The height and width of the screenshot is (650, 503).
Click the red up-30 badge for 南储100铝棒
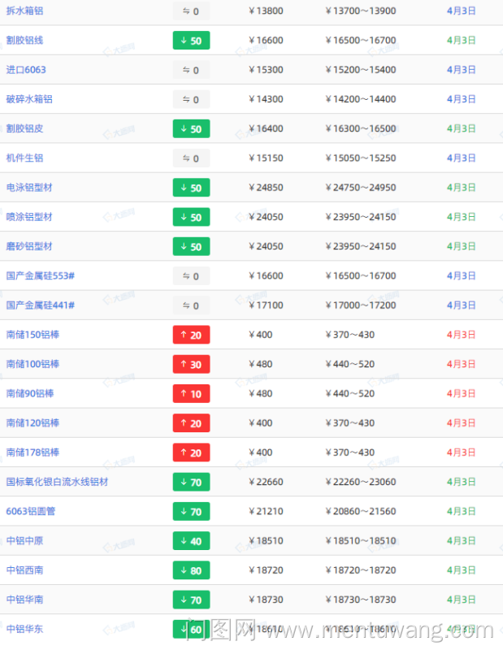(191, 364)
